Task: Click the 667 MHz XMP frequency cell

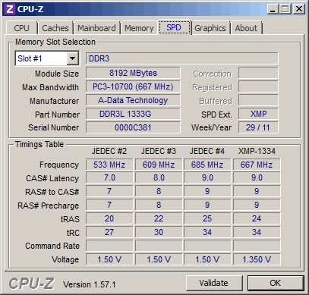Action: pyautogui.click(x=257, y=165)
